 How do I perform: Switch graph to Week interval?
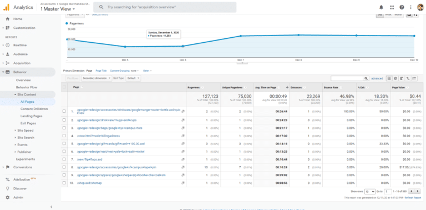point(388,15)
